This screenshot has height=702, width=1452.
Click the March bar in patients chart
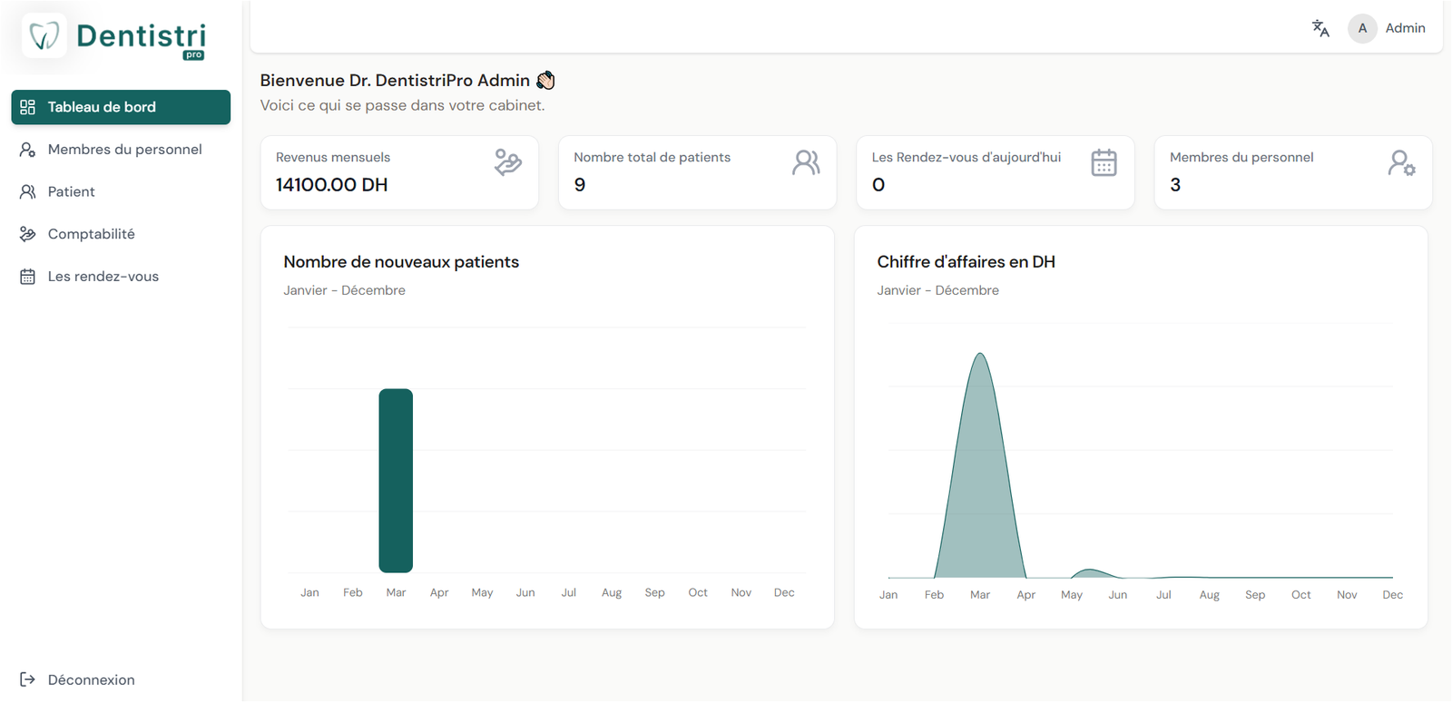[x=396, y=481]
